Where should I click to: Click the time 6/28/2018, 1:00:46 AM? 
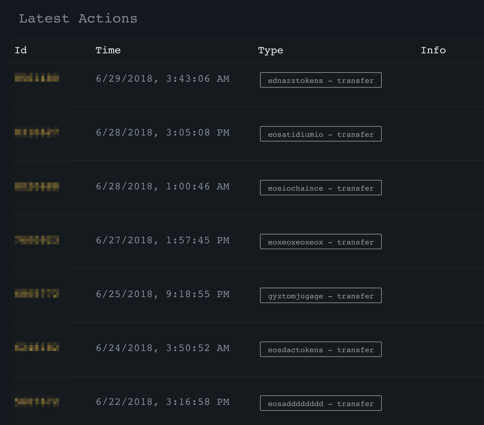click(163, 186)
